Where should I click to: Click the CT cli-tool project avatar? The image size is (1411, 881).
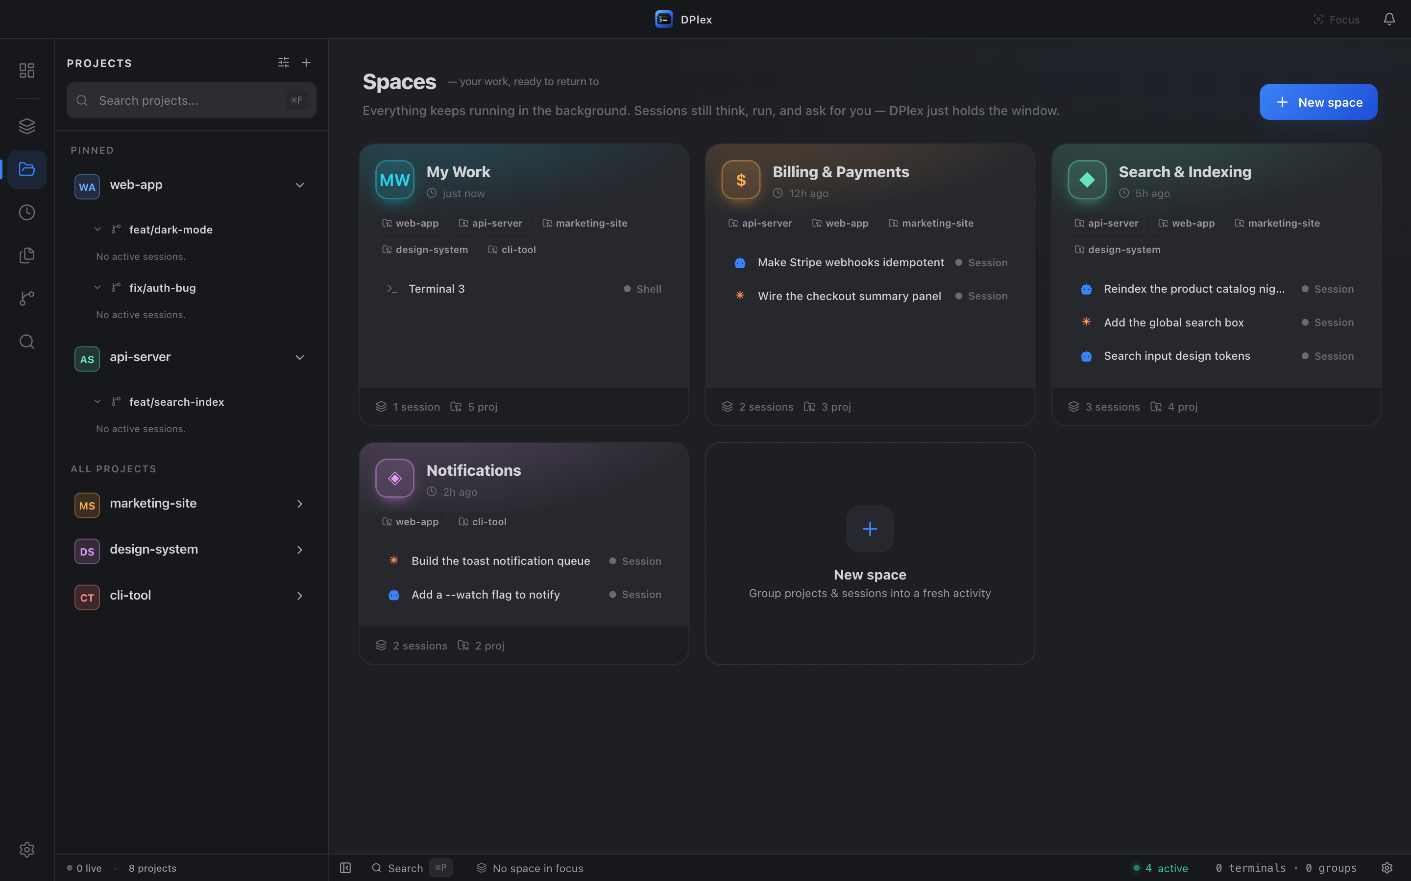pos(87,597)
